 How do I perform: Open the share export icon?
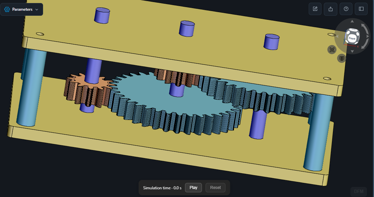click(x=331, y=9)
